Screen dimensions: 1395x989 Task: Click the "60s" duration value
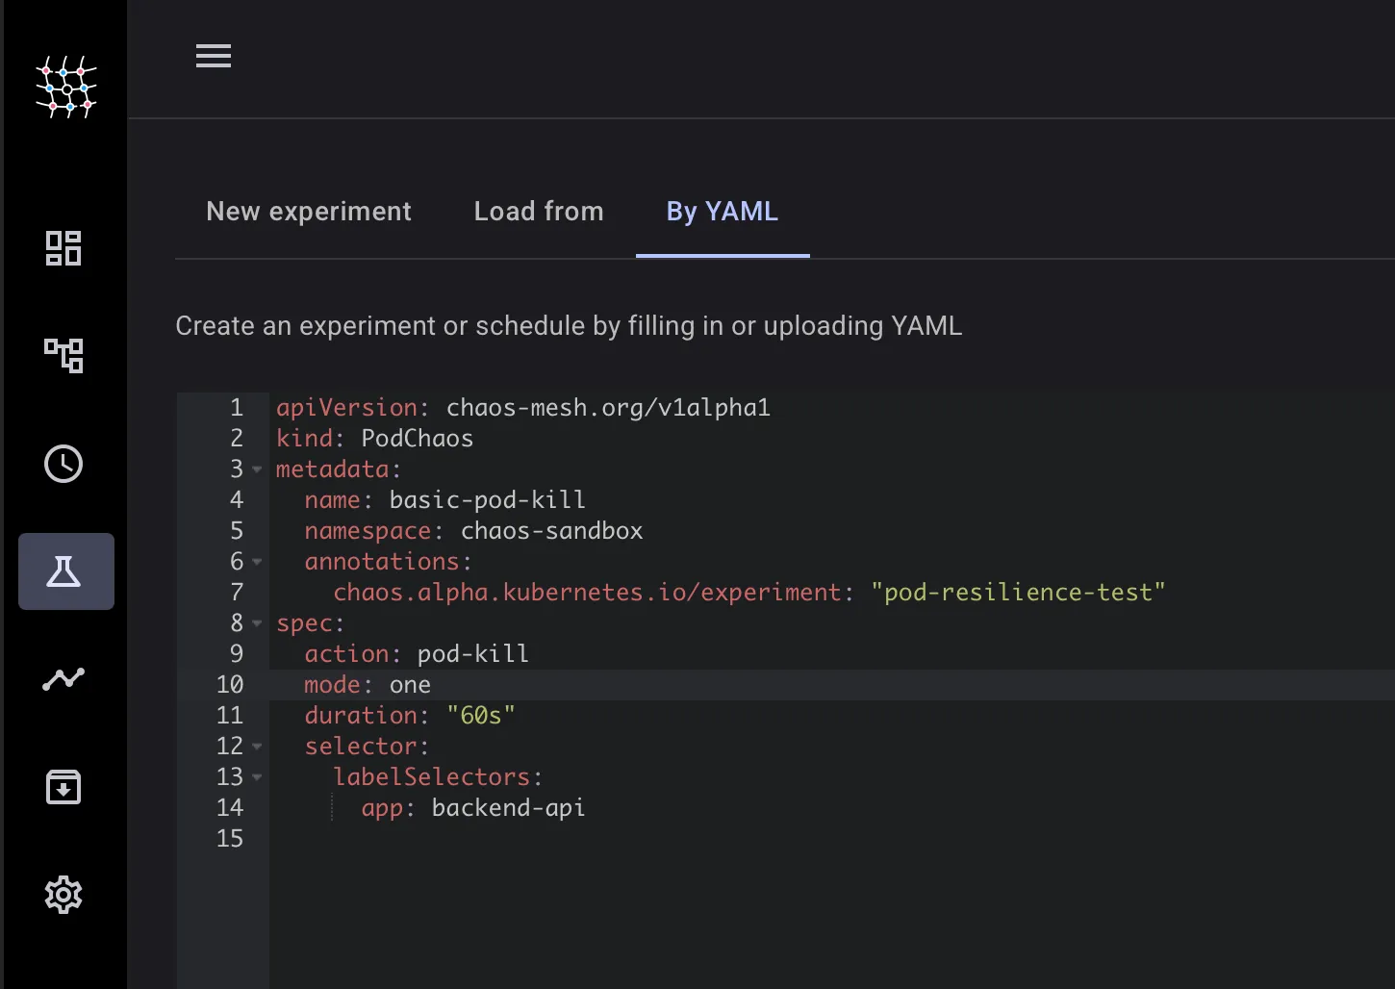[481, 716]
